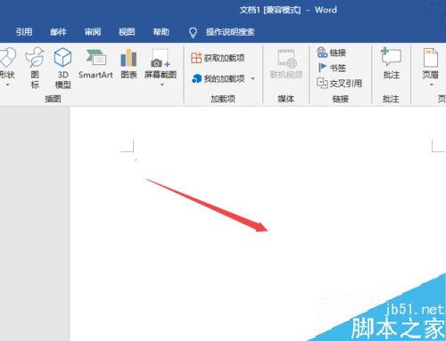The width and height of the screenshot is (446, 341).
Task: Click the 操作说明搜索 search box
Action: tap(230, 32)
